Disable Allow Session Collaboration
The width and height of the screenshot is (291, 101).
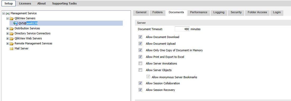[140, 83]
